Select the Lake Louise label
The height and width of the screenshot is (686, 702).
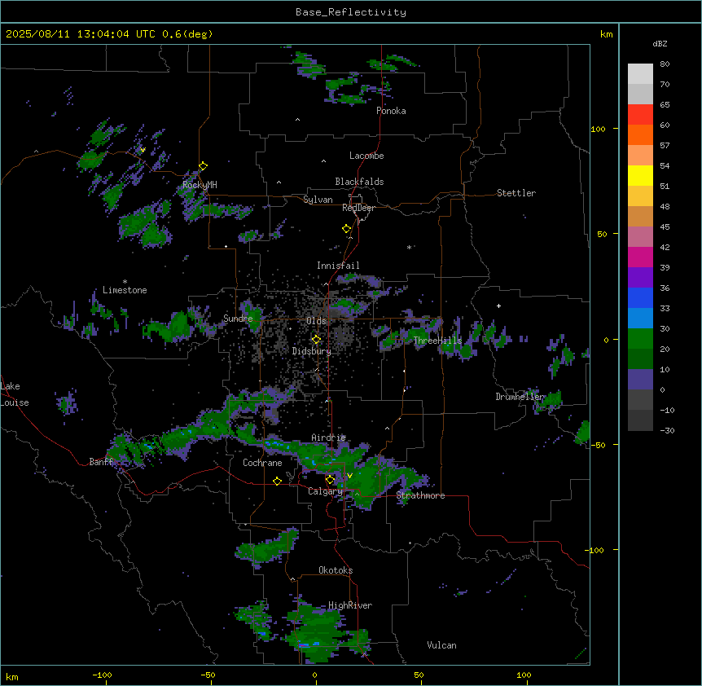pos(15,394)
